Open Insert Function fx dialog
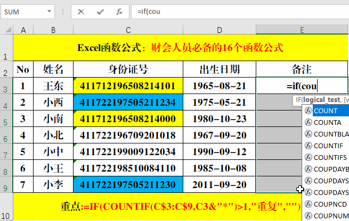Screen dimensions: 349x221 (119, 12)
